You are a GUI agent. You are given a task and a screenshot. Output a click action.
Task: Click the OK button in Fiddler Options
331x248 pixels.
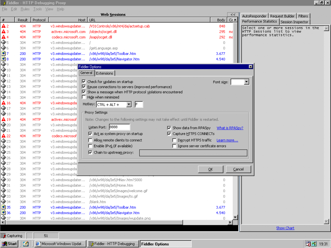(x=211, y=169)
